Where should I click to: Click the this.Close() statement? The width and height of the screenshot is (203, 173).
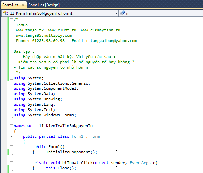click(x=61, y=168)
